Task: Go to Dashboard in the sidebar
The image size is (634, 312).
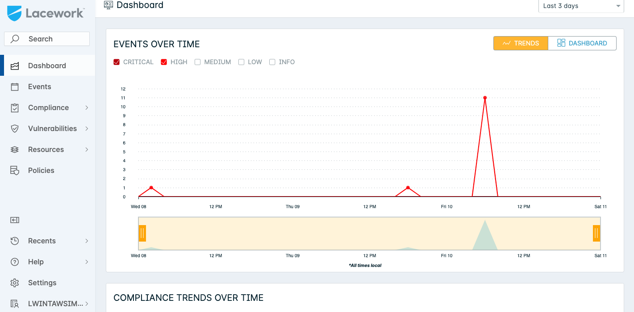Action: tap(47, 66)
